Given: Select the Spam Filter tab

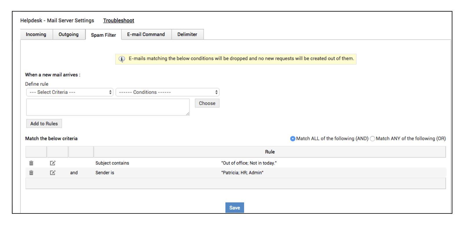Looking at the screenshot, I should [x=103, y=35].
